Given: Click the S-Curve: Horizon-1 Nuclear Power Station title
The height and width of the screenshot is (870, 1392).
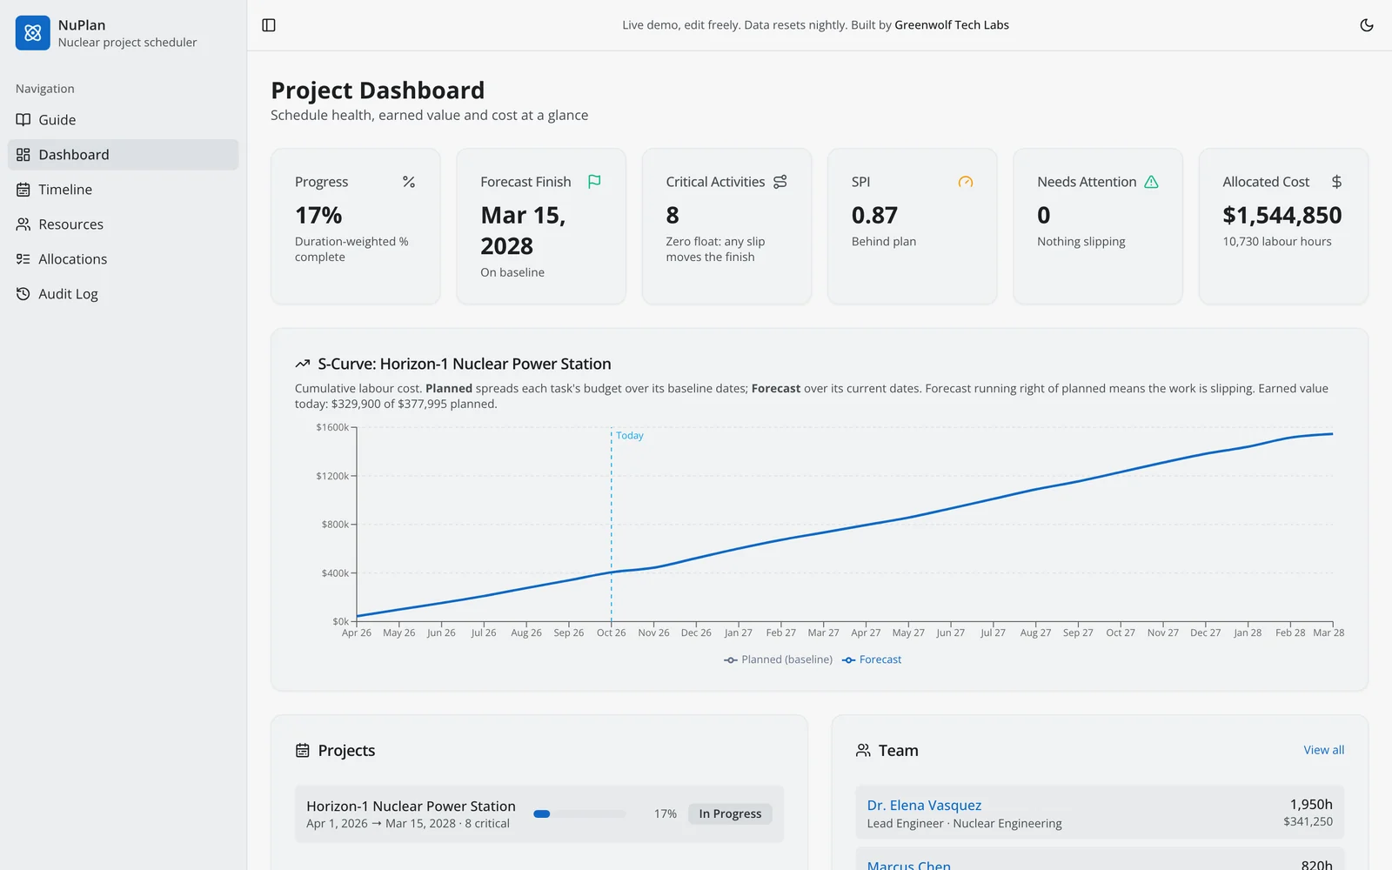Looking at the screenshot, I should pos(465,364).
